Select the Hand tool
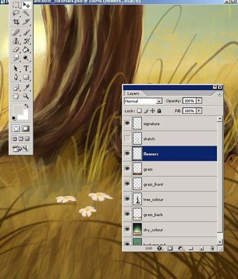Image resolution: width=238 pixels, height=279 pixels. (16, 96)
